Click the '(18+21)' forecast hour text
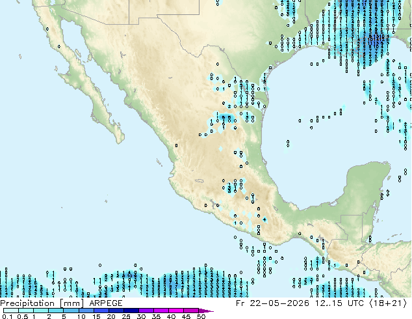 (389, 303)
